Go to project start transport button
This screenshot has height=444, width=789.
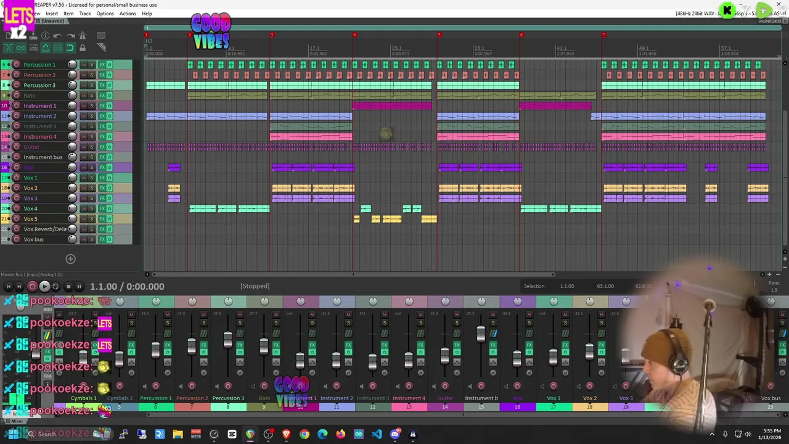pyautogui.click(x=8, y=286)
